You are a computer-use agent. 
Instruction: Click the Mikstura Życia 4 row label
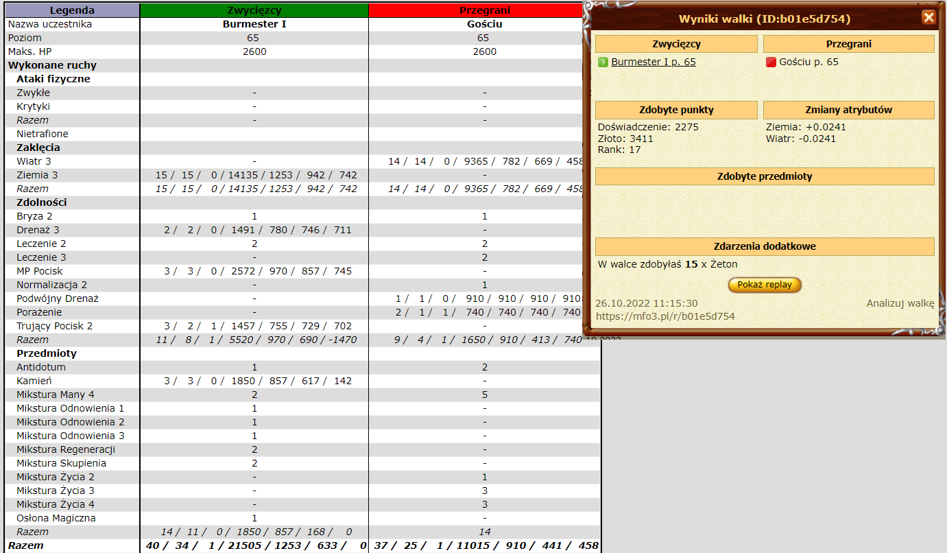click(x=56, y=504)
